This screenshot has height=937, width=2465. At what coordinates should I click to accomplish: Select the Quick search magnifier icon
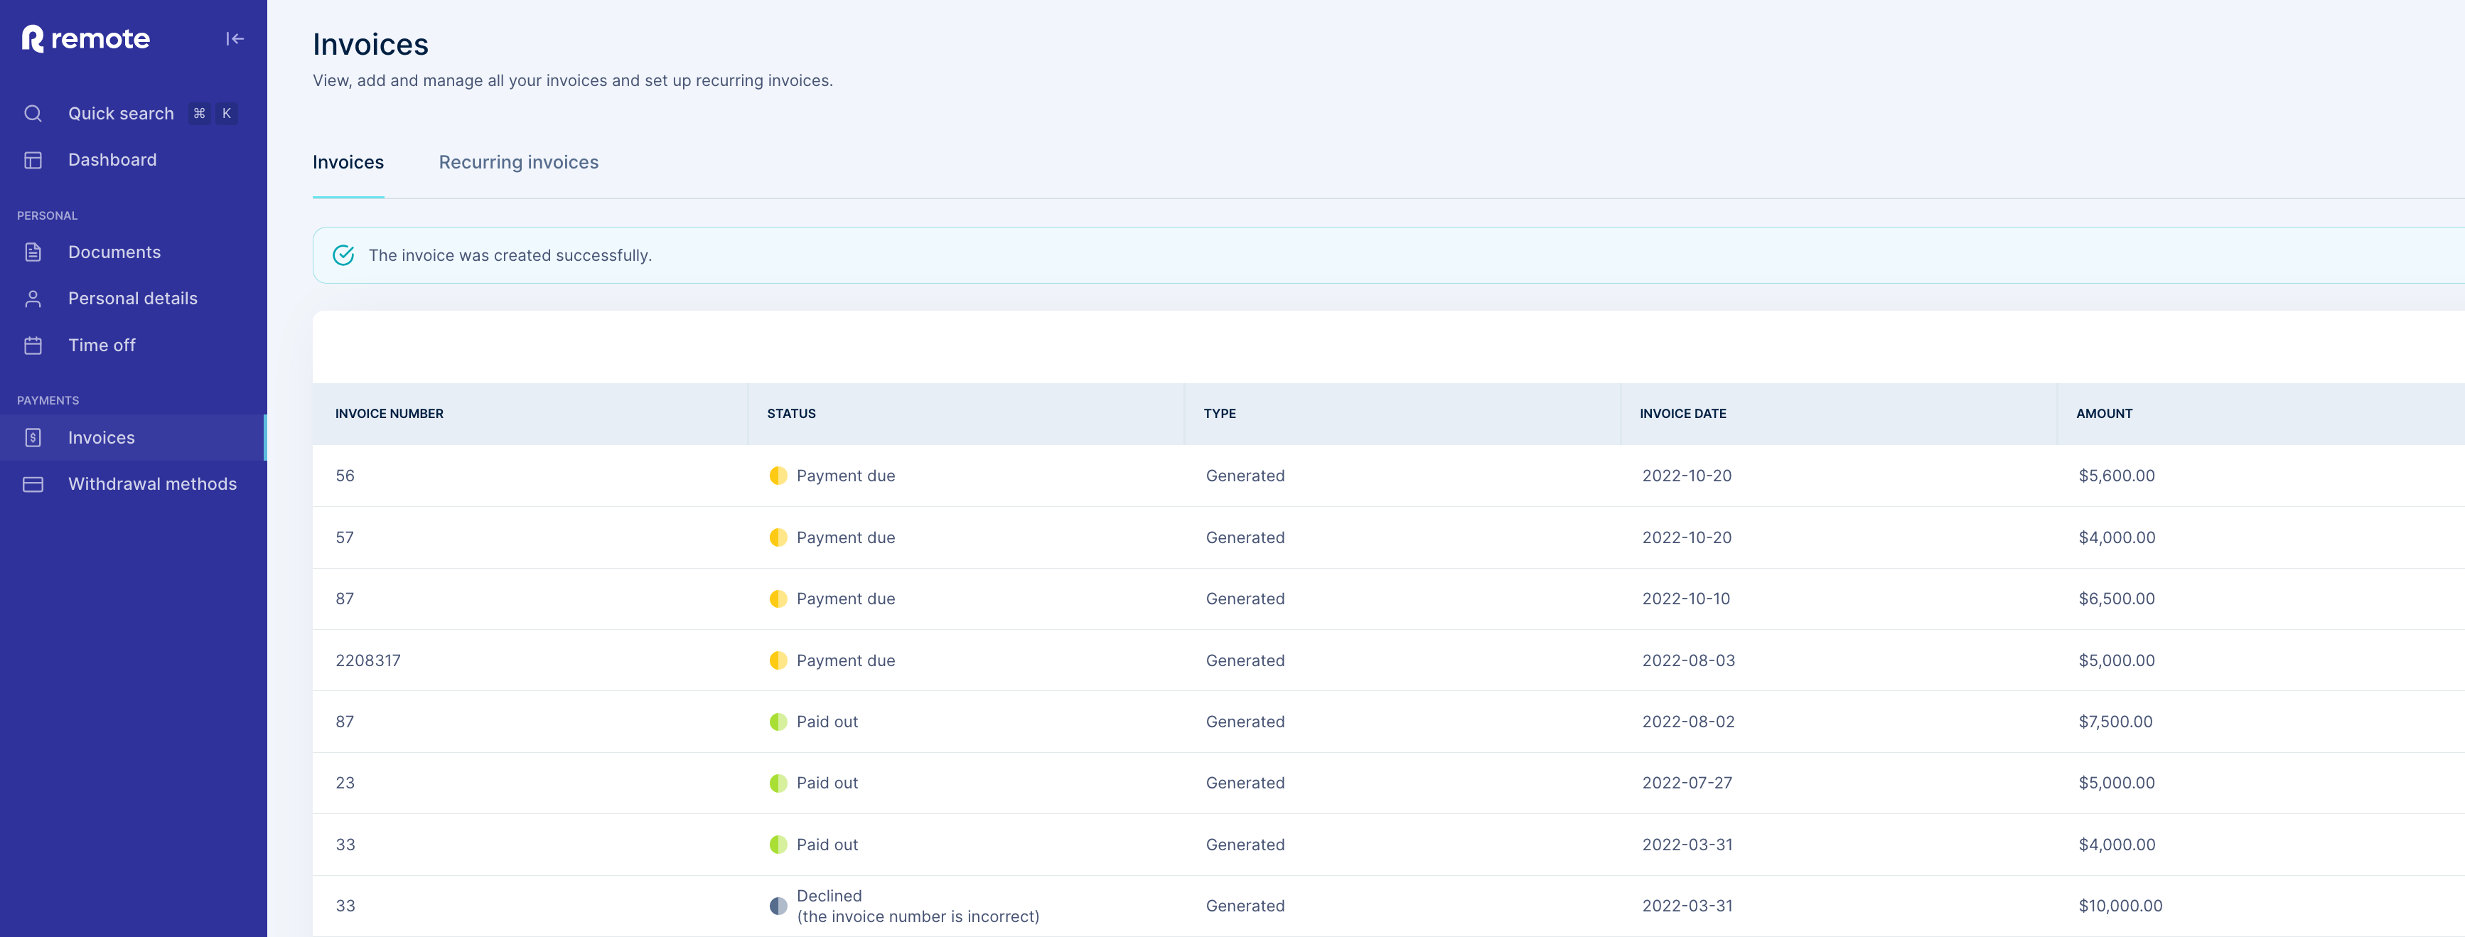(x=33, y=113)
